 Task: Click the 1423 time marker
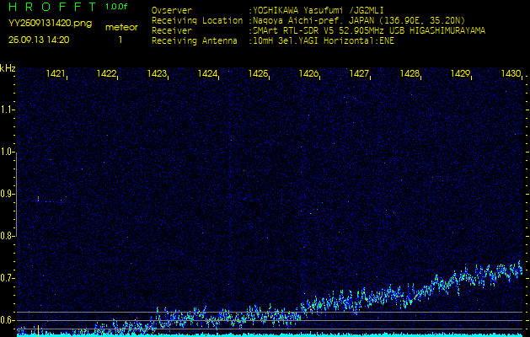(158, 74)
